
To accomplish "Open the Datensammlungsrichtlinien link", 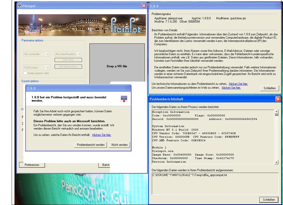I will pos(231,88).
